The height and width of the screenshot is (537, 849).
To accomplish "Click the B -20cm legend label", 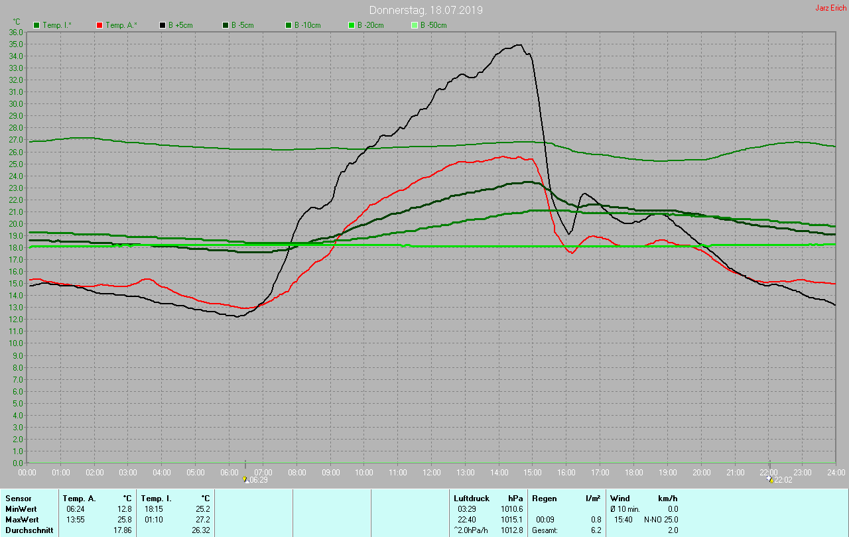I will pyautogui.click(x=370, y=25).
